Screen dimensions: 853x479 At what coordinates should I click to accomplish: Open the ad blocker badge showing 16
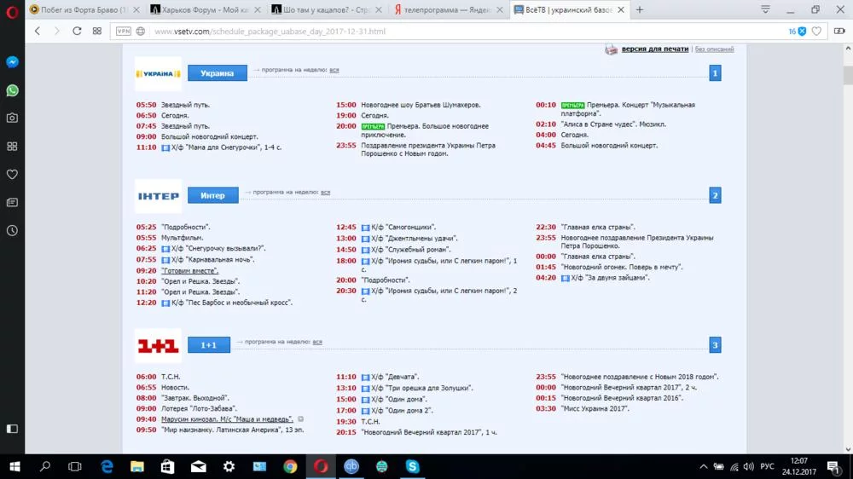(x=797, y=32)
